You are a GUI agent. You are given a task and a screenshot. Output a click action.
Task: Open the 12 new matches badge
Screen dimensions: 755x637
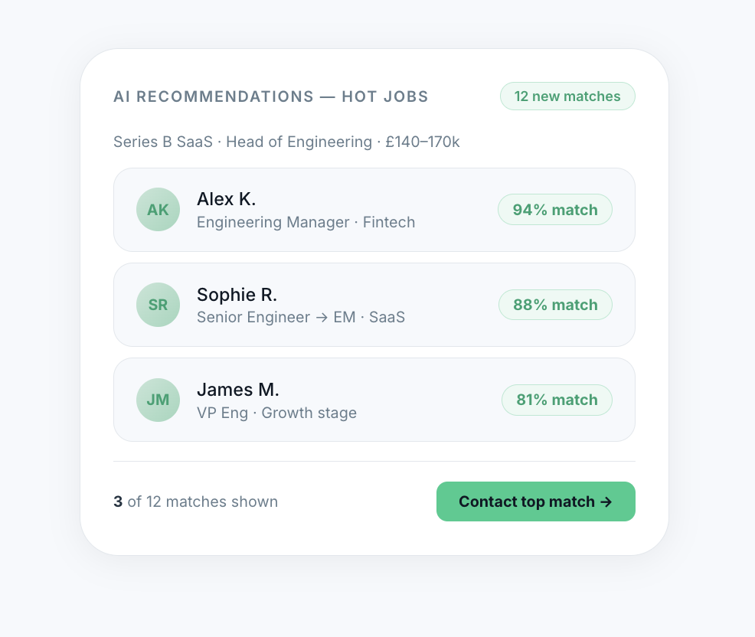tap(567, 96)
